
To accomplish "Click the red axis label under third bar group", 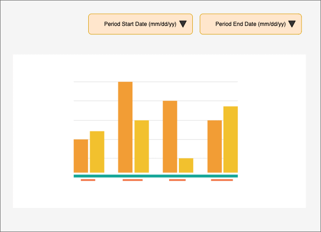I will (x=177, y=180).
